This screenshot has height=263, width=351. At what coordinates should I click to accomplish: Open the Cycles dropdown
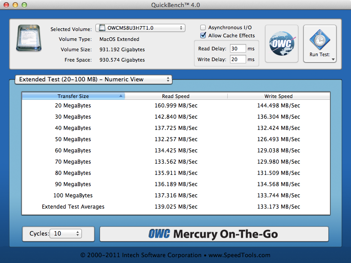tap(66, 234)
